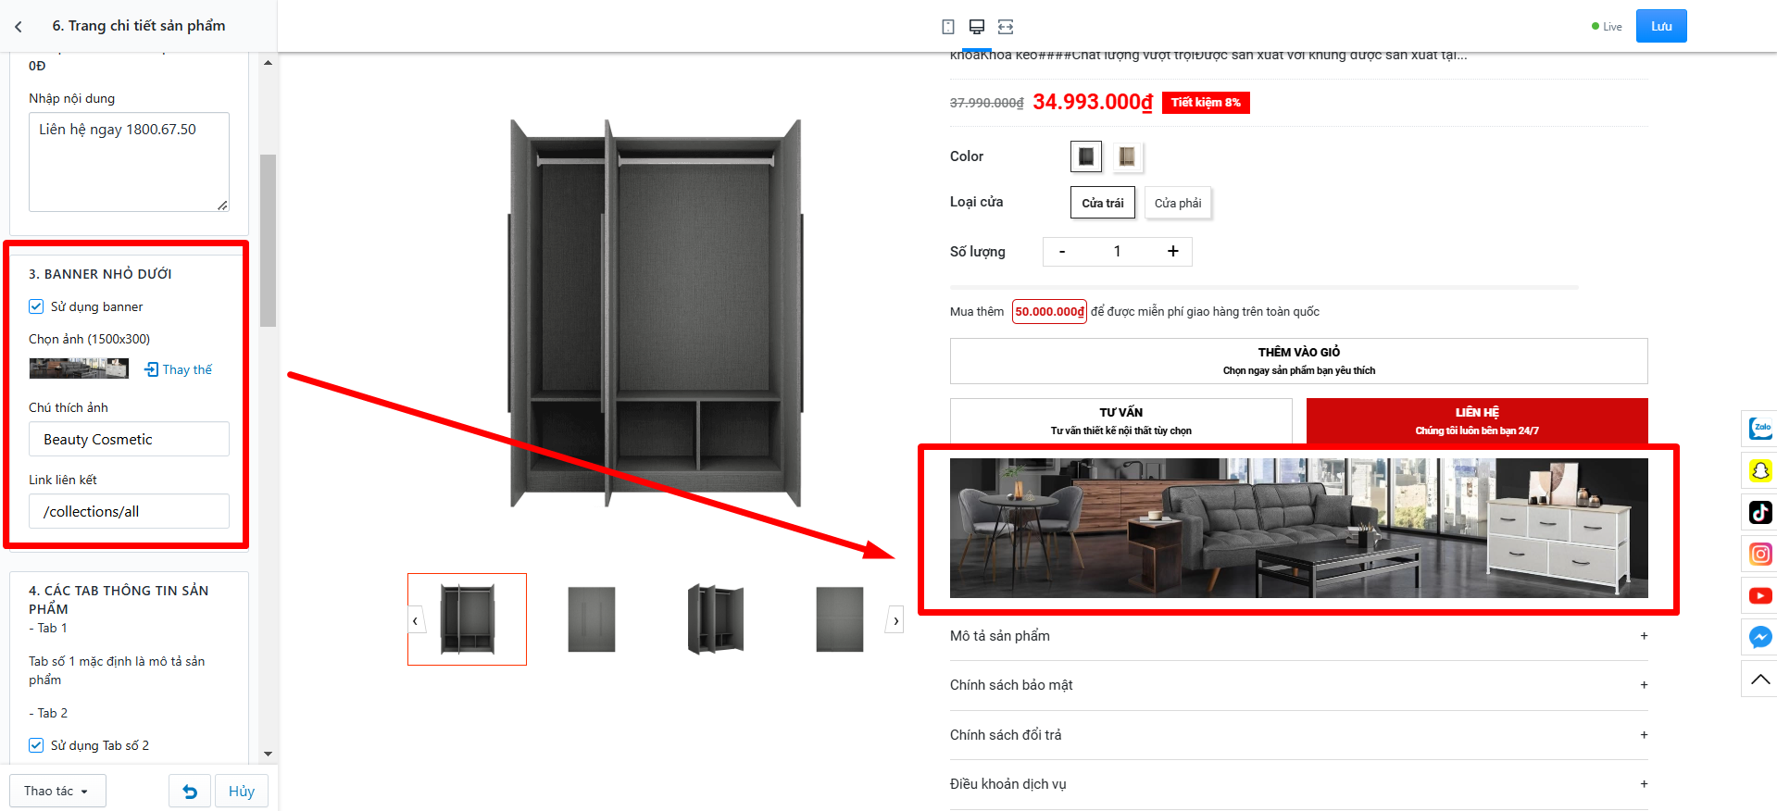Click the Live status indicator

pyautogui.click(x=1607, y=27)
